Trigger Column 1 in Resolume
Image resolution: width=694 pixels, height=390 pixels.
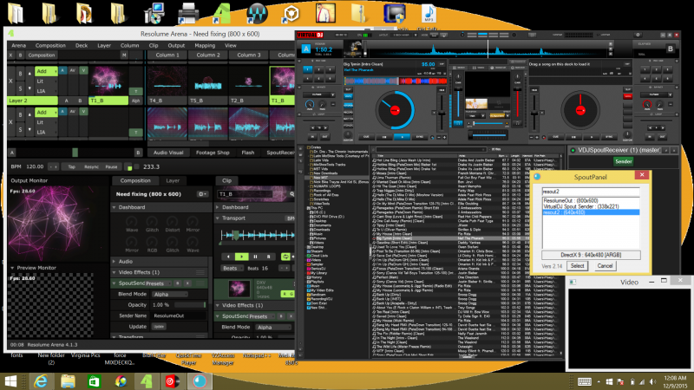click(167, 55)
